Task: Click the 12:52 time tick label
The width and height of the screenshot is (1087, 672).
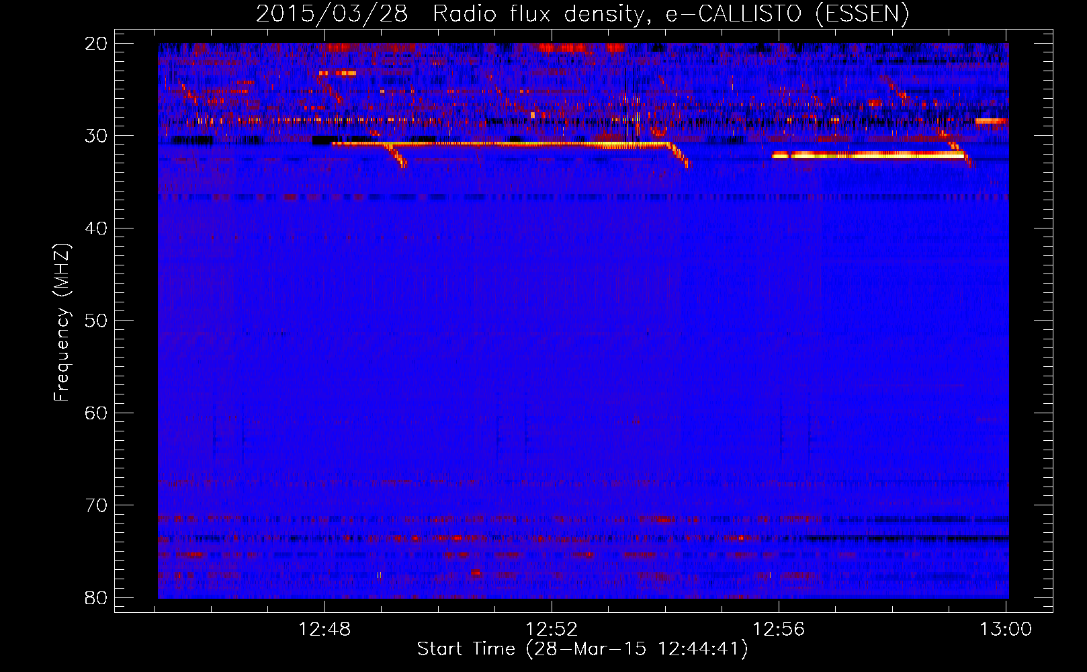Action: [552, 629]
